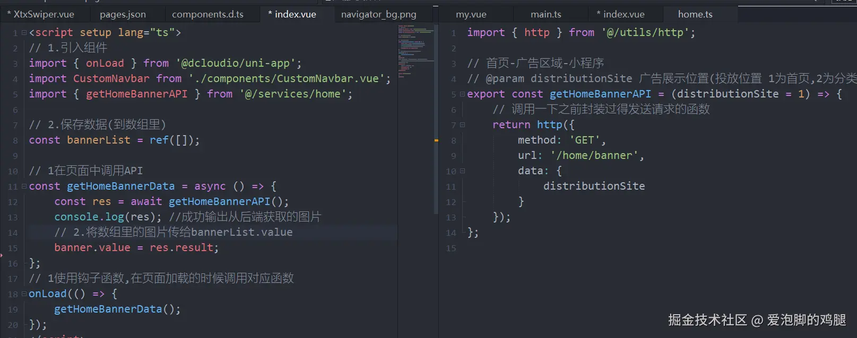Click the '// 调用一下之前封装过得发送请求的函数' comment

point(601,110)
